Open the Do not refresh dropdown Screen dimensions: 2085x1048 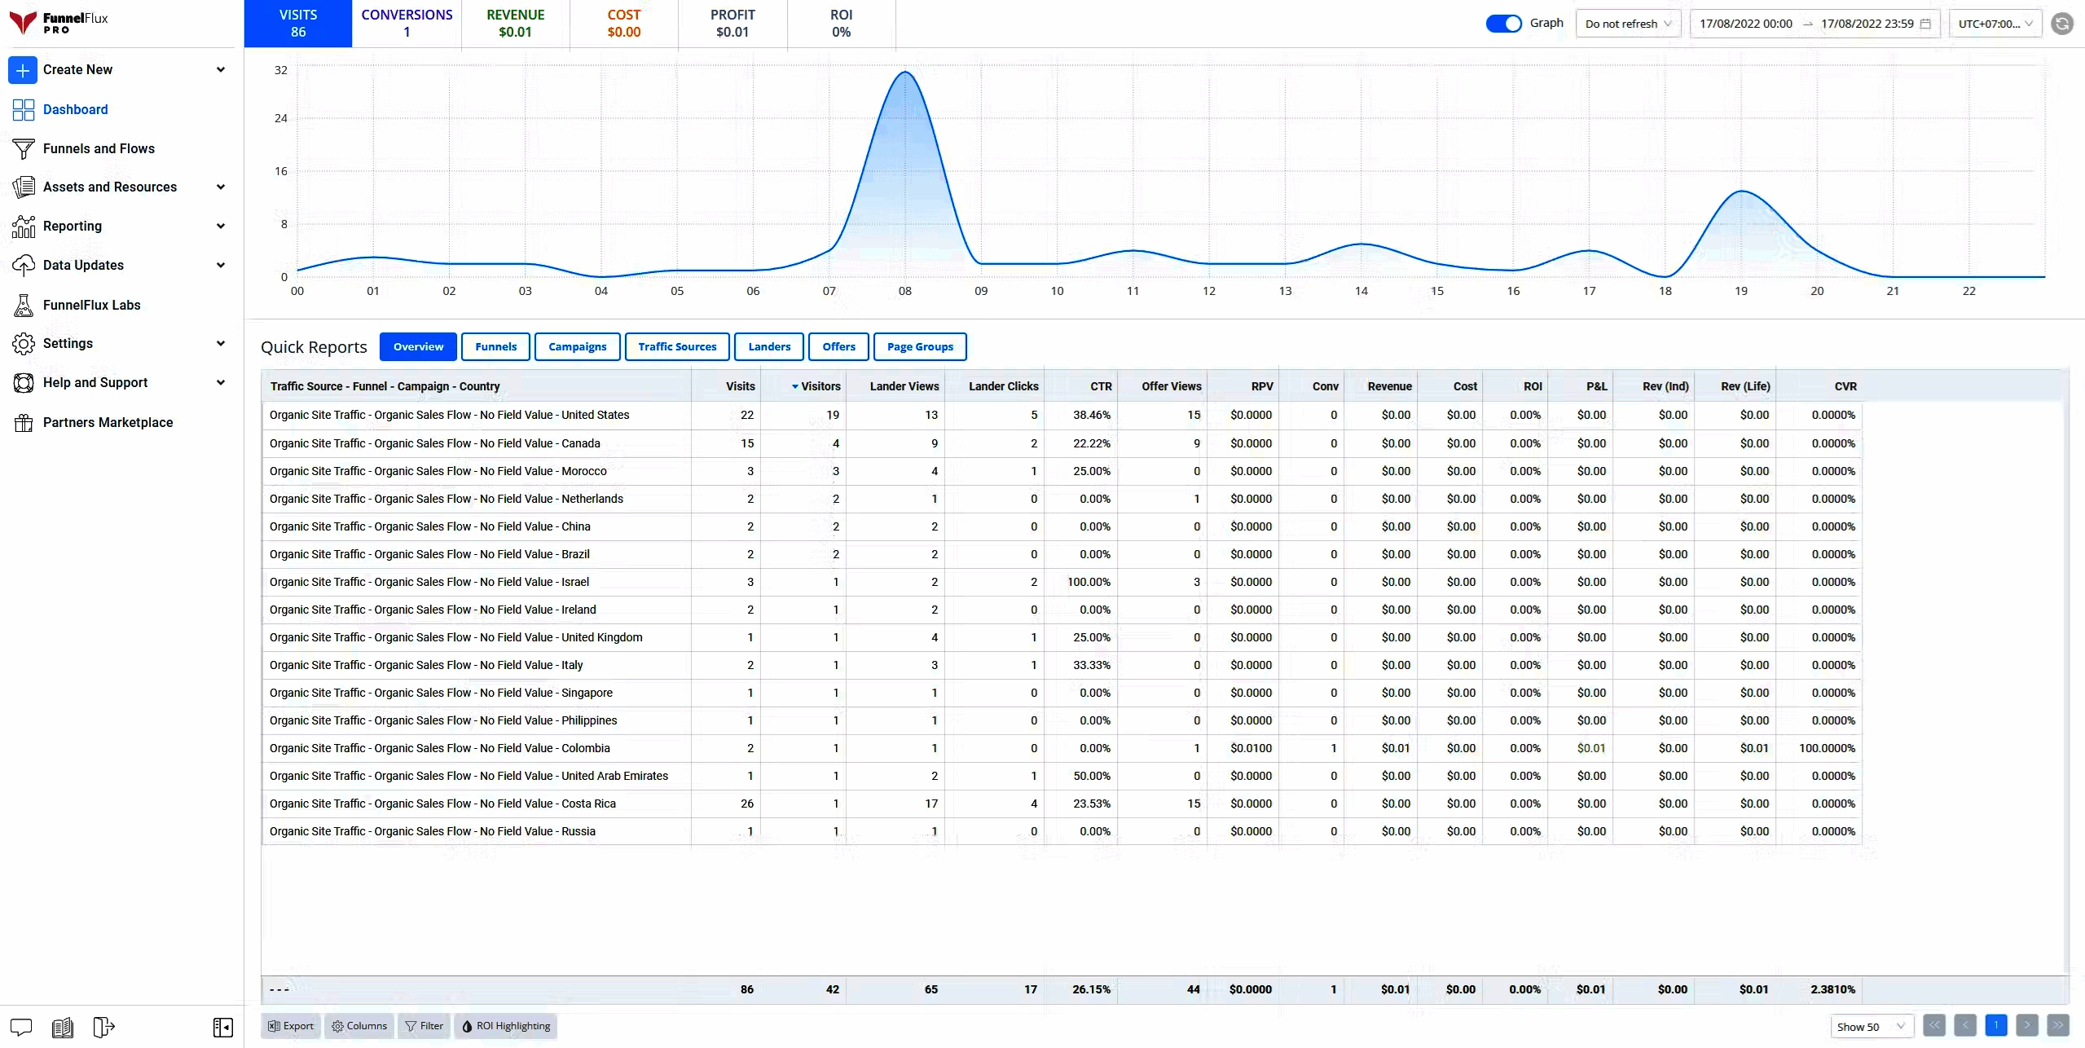click(x=1628, y=24)
